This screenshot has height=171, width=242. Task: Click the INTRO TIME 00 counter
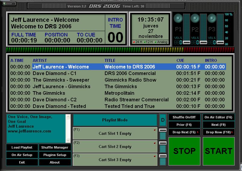point(115,37)
